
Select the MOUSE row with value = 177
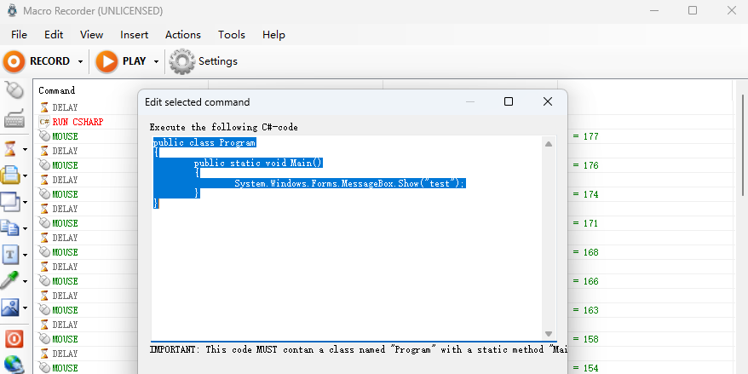point(383,136)
